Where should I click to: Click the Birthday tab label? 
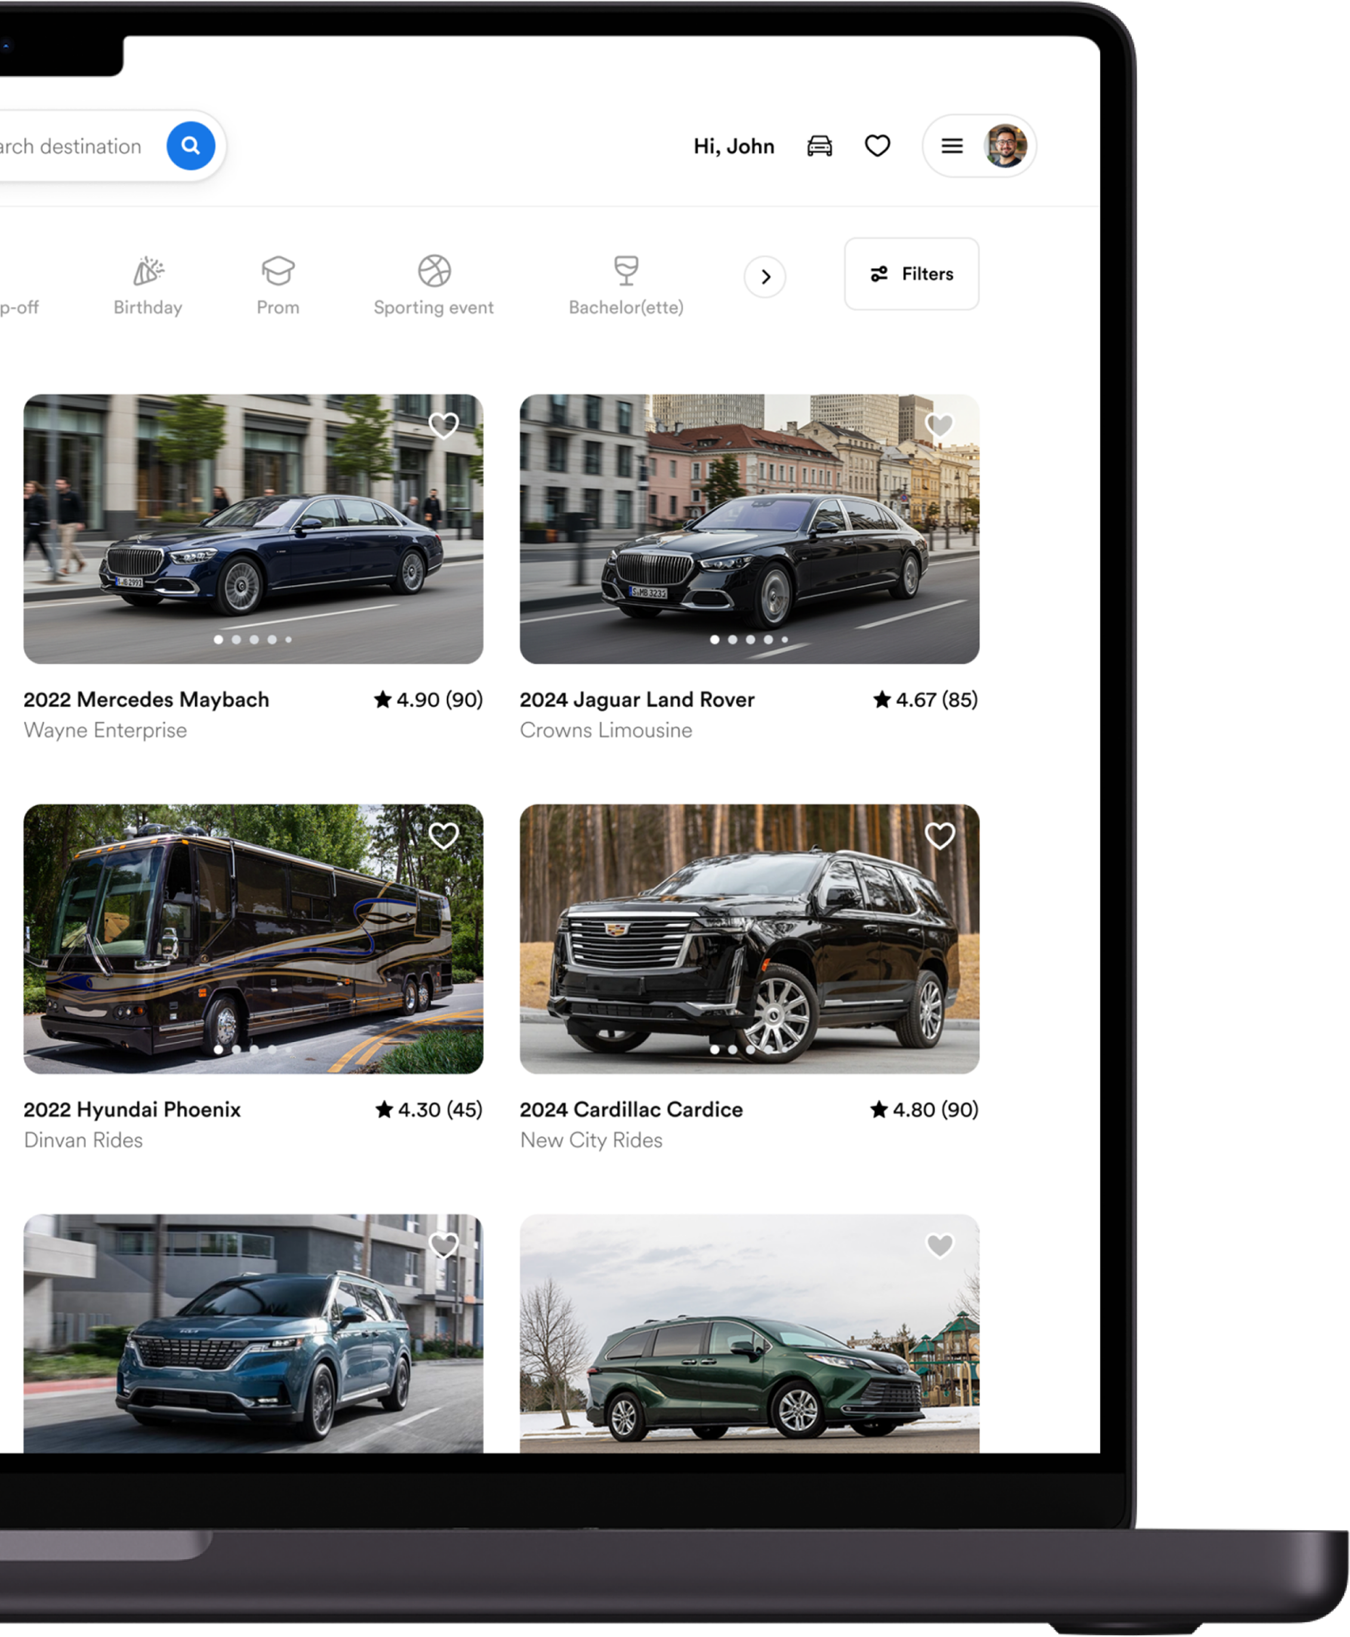(x=148, y=307)
